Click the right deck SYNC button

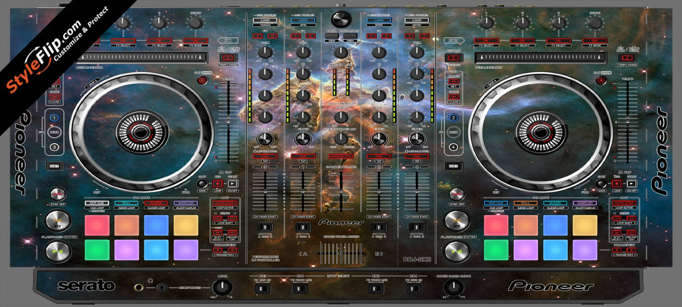457,194
